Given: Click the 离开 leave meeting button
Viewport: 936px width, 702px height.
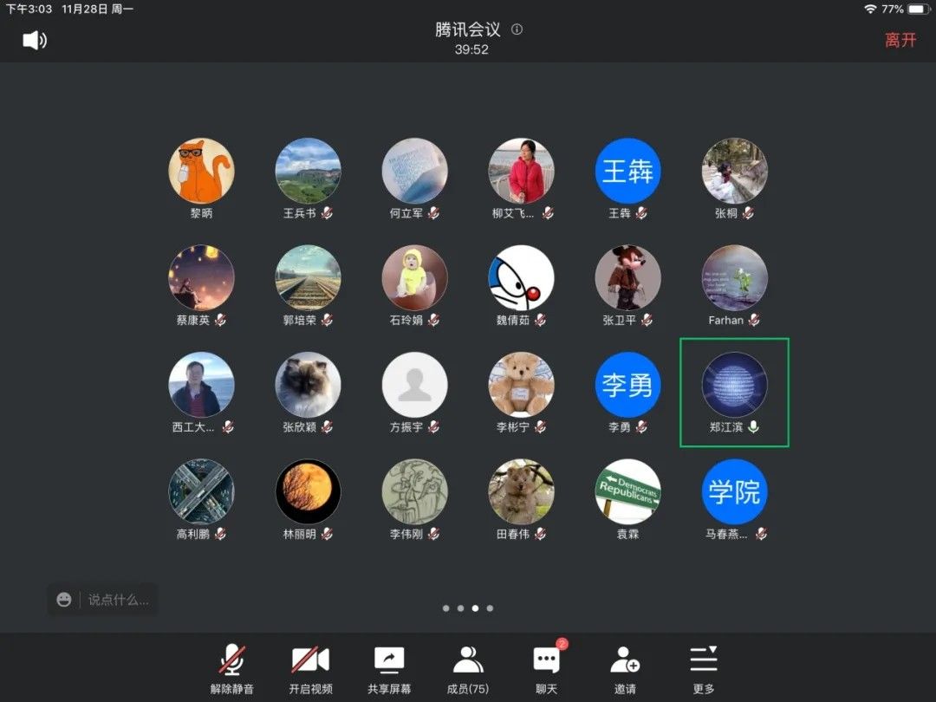Looking at the screenshot, I should (900, 40).
